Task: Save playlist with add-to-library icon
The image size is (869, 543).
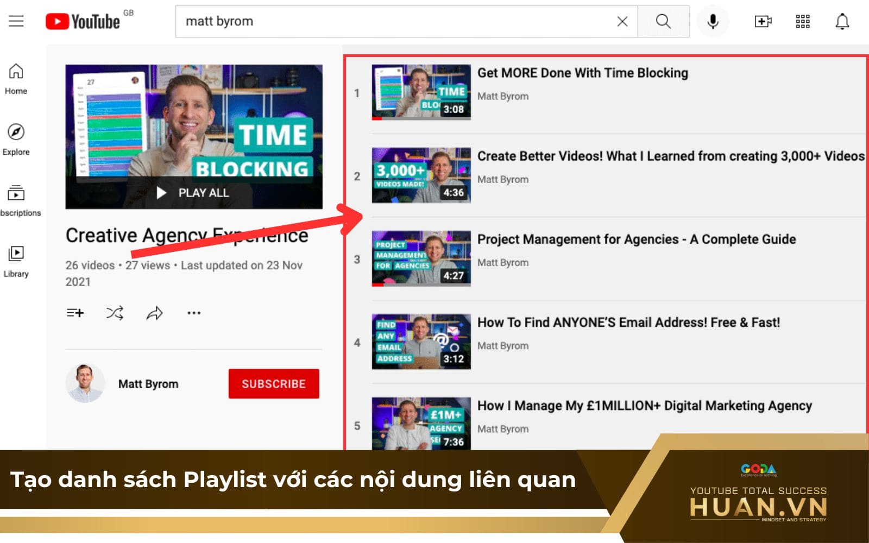Action: coord(75,313)
